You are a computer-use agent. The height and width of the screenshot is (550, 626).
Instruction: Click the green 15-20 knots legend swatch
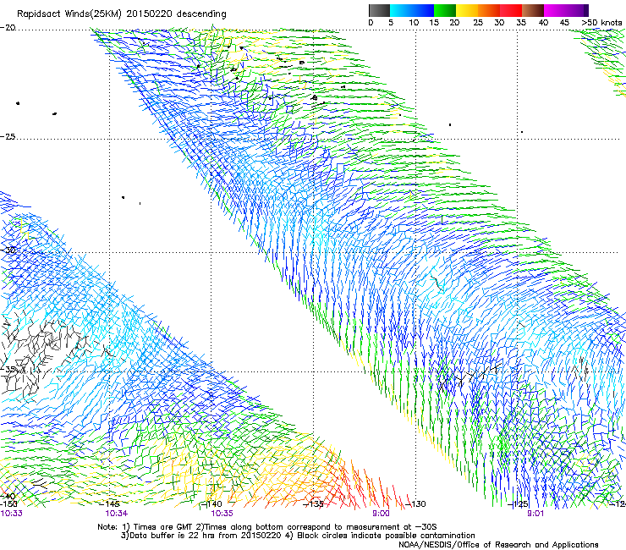(x=445, y=10)
